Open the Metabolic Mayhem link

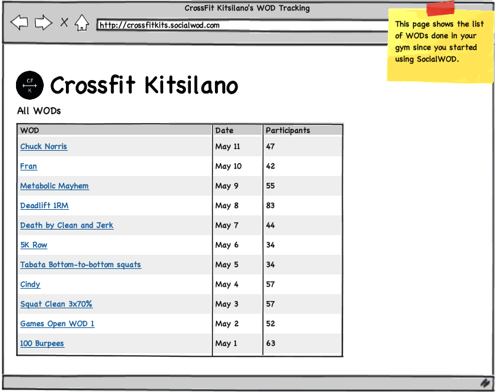54,186
